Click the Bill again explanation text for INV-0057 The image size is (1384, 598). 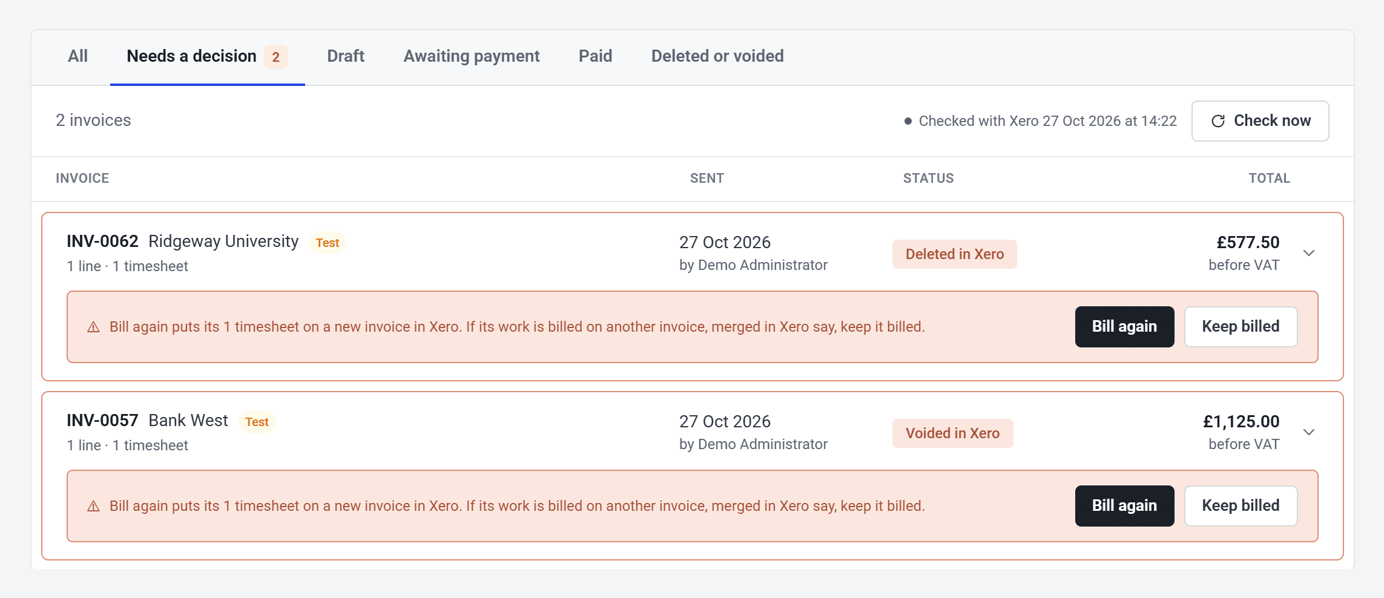(517, 506)
